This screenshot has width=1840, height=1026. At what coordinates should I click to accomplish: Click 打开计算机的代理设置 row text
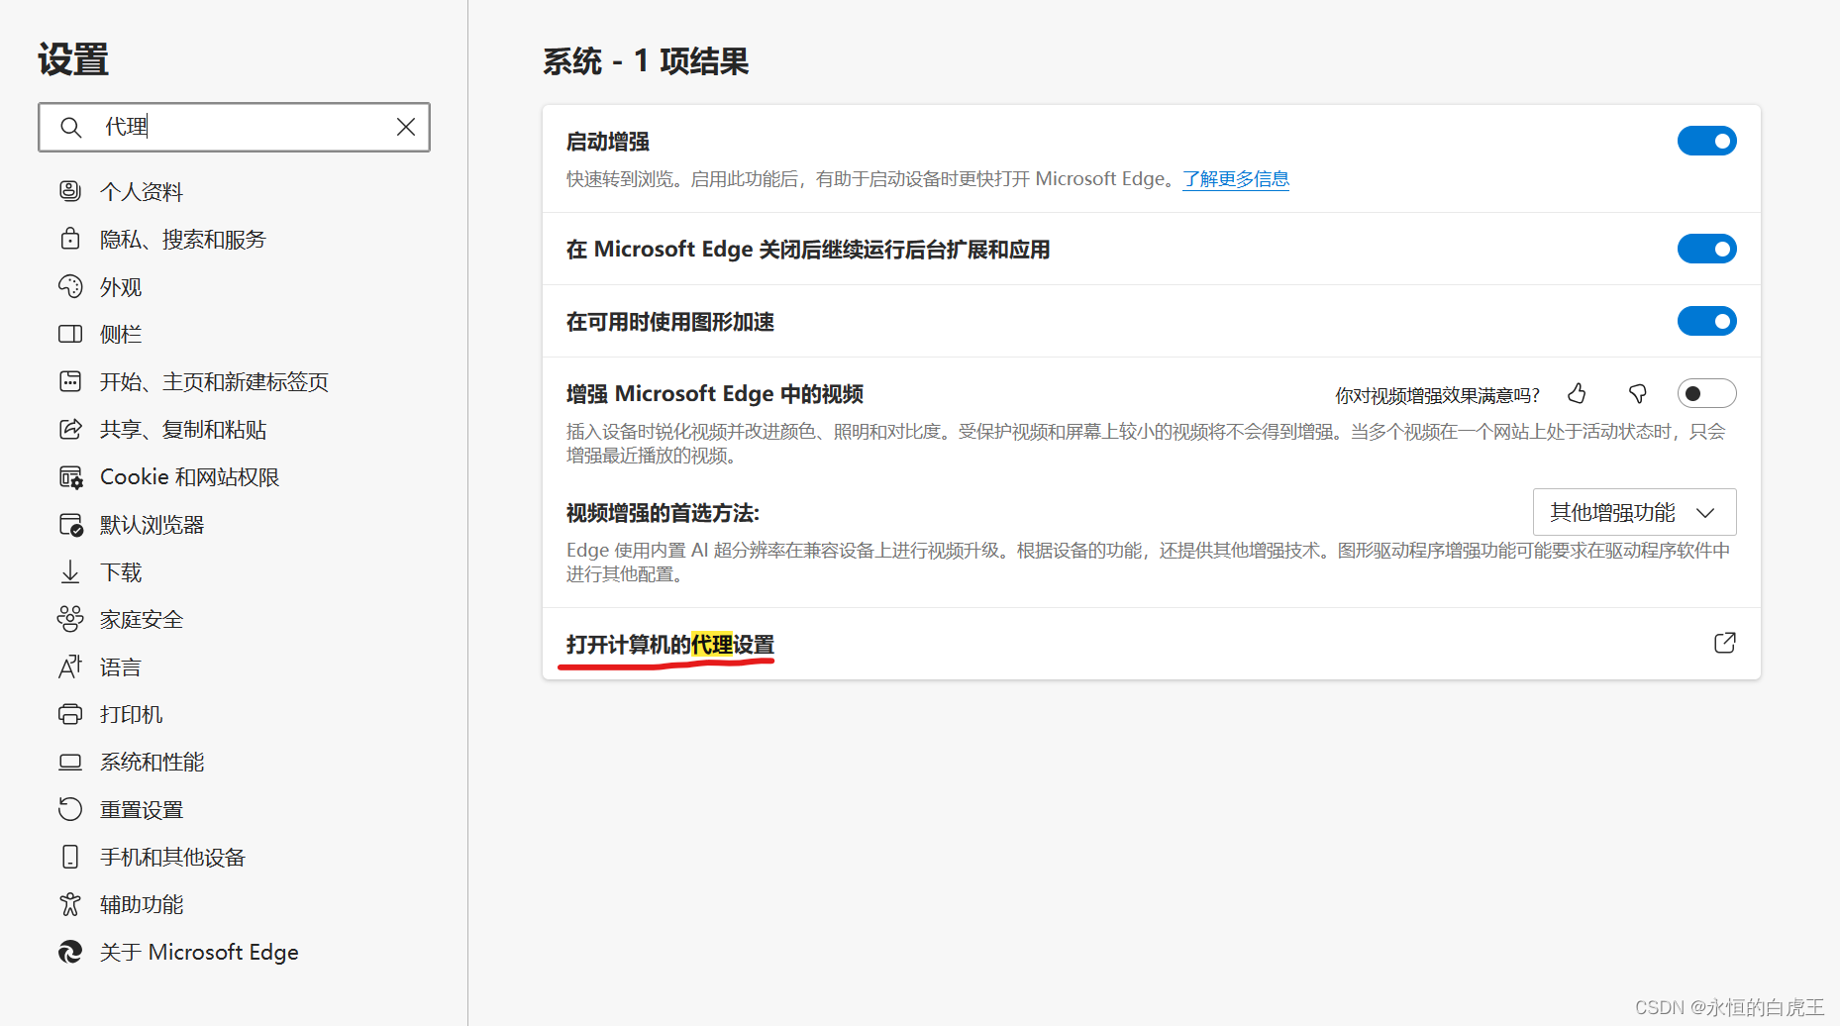pyautogui.click(x=669, y=645)
